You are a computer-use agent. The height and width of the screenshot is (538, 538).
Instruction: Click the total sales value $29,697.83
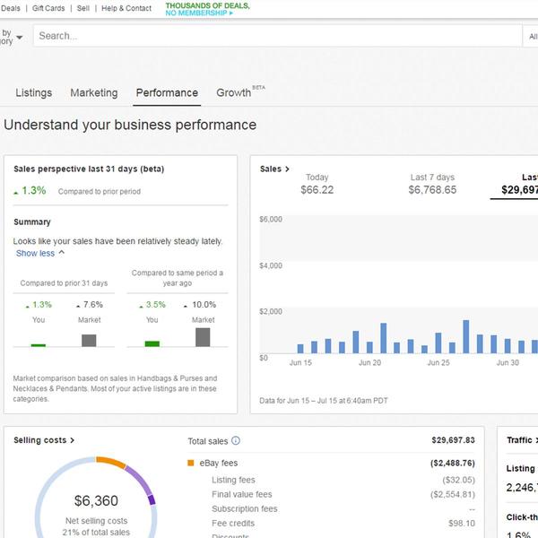click(x=453, y=440)
